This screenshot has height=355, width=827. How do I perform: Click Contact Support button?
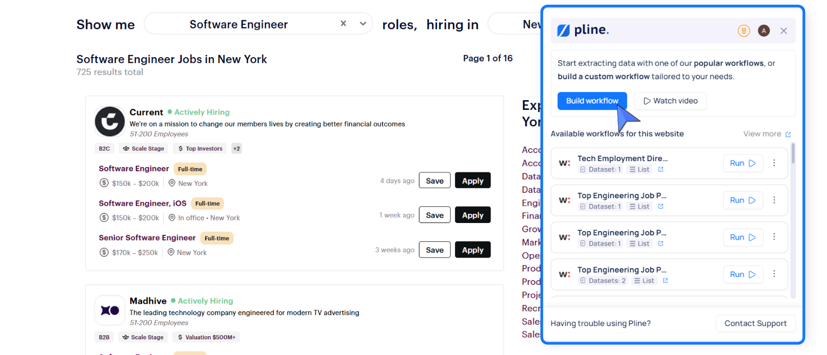tap(755, 323)
